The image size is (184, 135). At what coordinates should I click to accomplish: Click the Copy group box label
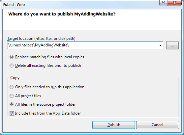coord(15,78)
